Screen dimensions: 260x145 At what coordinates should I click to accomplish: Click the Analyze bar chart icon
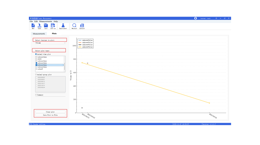(82, 26)
